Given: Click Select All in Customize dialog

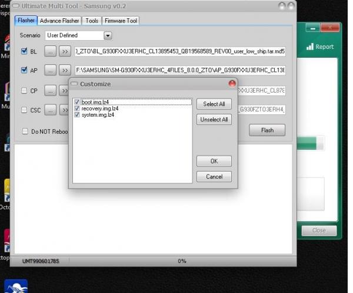Looking at the screenshot, I should click(214, 104).
